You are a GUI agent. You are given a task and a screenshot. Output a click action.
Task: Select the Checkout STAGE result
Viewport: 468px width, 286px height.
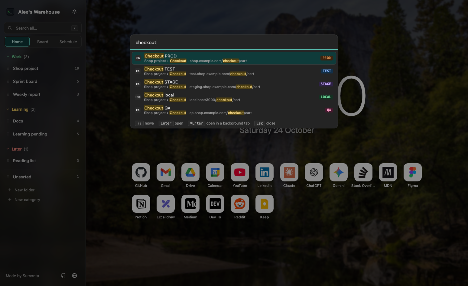click(234, 84)
